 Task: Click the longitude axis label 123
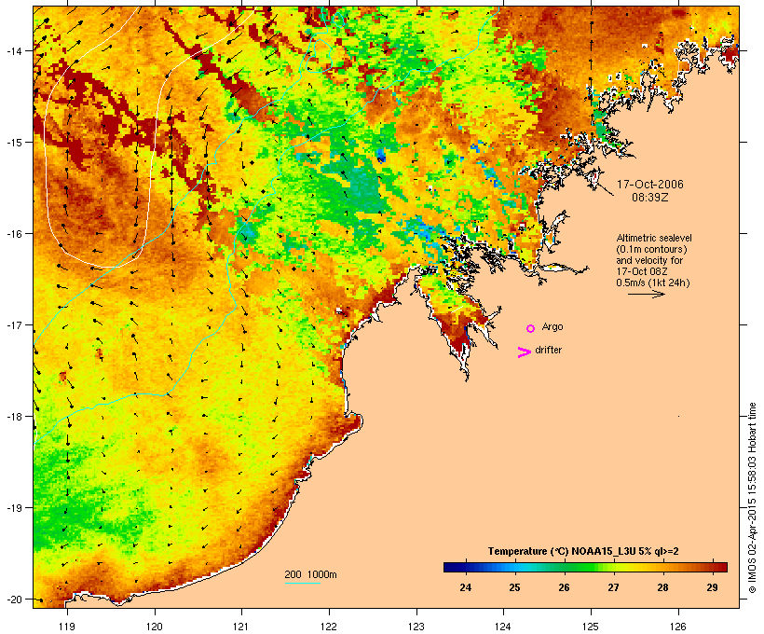pos(416,627)
